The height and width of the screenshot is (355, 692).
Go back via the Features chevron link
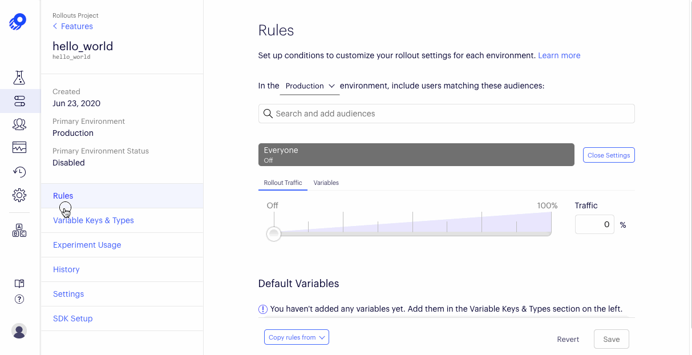coord(72,26)
